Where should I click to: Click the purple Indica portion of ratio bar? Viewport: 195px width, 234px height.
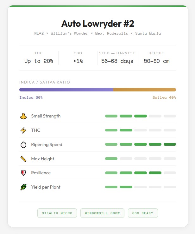pyautogui.click(x=66, y=90)
